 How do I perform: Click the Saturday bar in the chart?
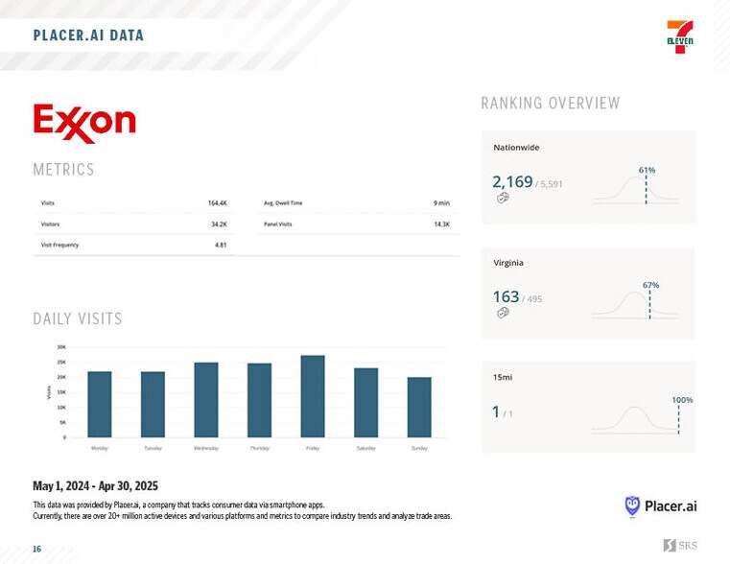click(x=365, y=403)
